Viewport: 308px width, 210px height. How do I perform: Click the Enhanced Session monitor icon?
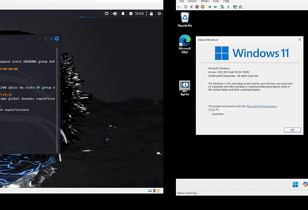coord(235,7)
